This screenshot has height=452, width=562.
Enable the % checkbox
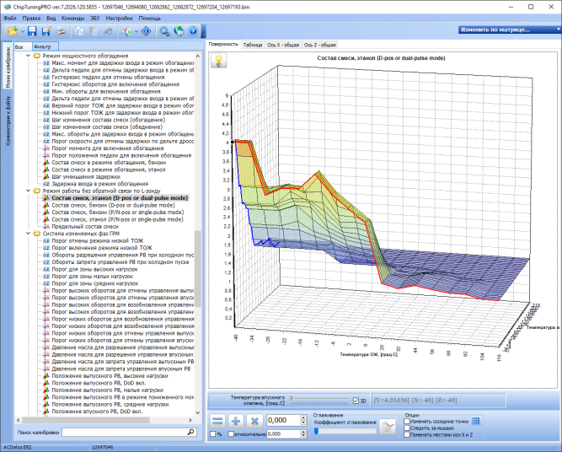point(213,434)
